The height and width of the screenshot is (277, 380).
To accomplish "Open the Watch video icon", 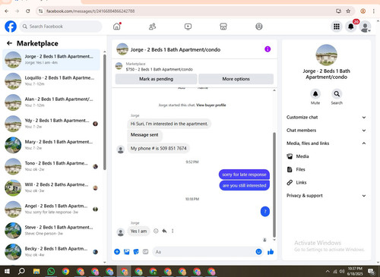I will pyautogui.click(x=188, y=27).
